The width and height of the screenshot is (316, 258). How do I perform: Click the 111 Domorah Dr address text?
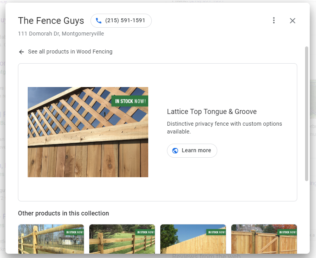(61, 34)
